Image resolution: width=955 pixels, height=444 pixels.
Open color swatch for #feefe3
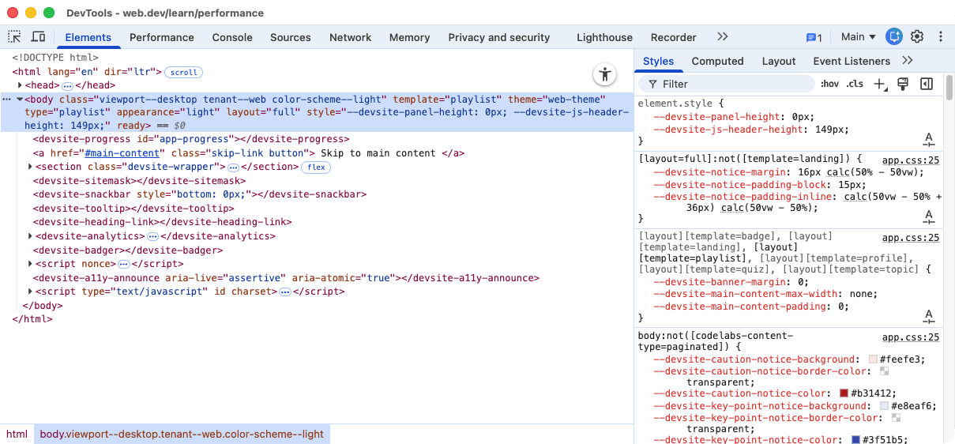(x=873, y=359)
